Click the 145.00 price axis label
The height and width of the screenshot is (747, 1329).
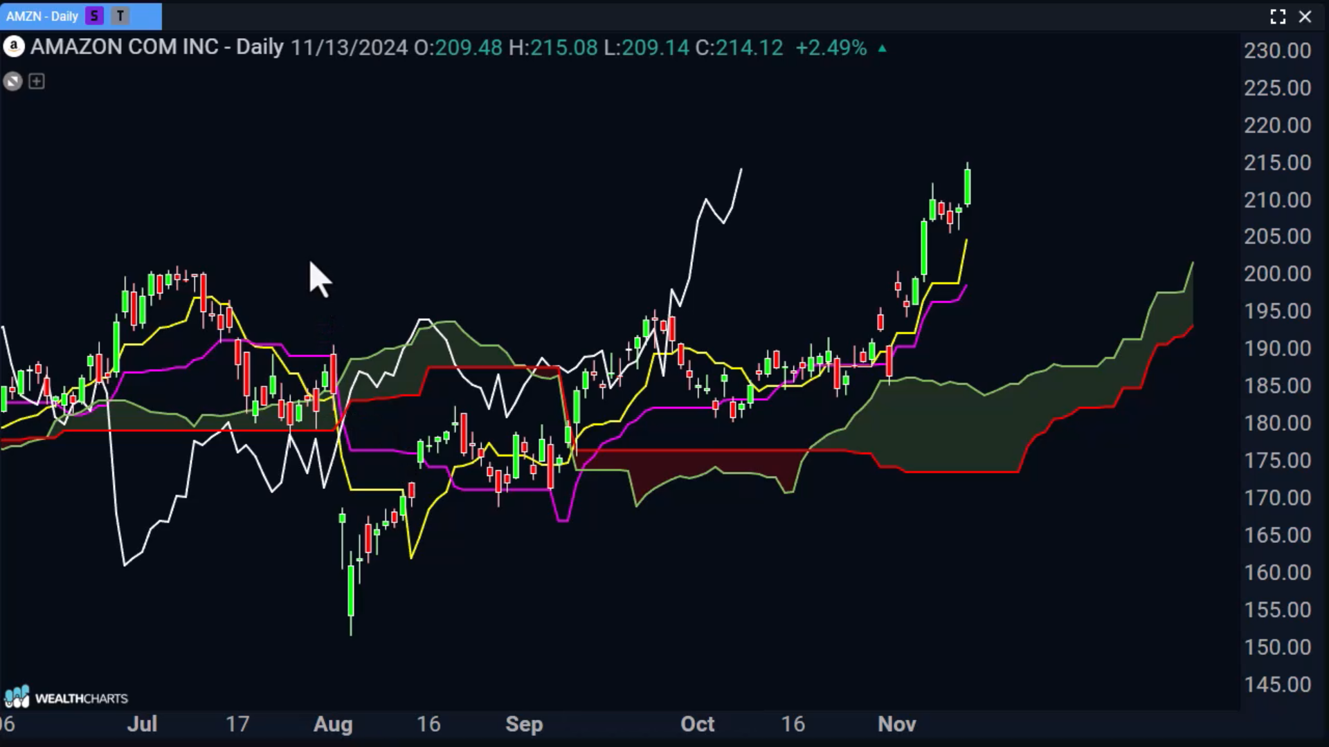[1277, 685]
